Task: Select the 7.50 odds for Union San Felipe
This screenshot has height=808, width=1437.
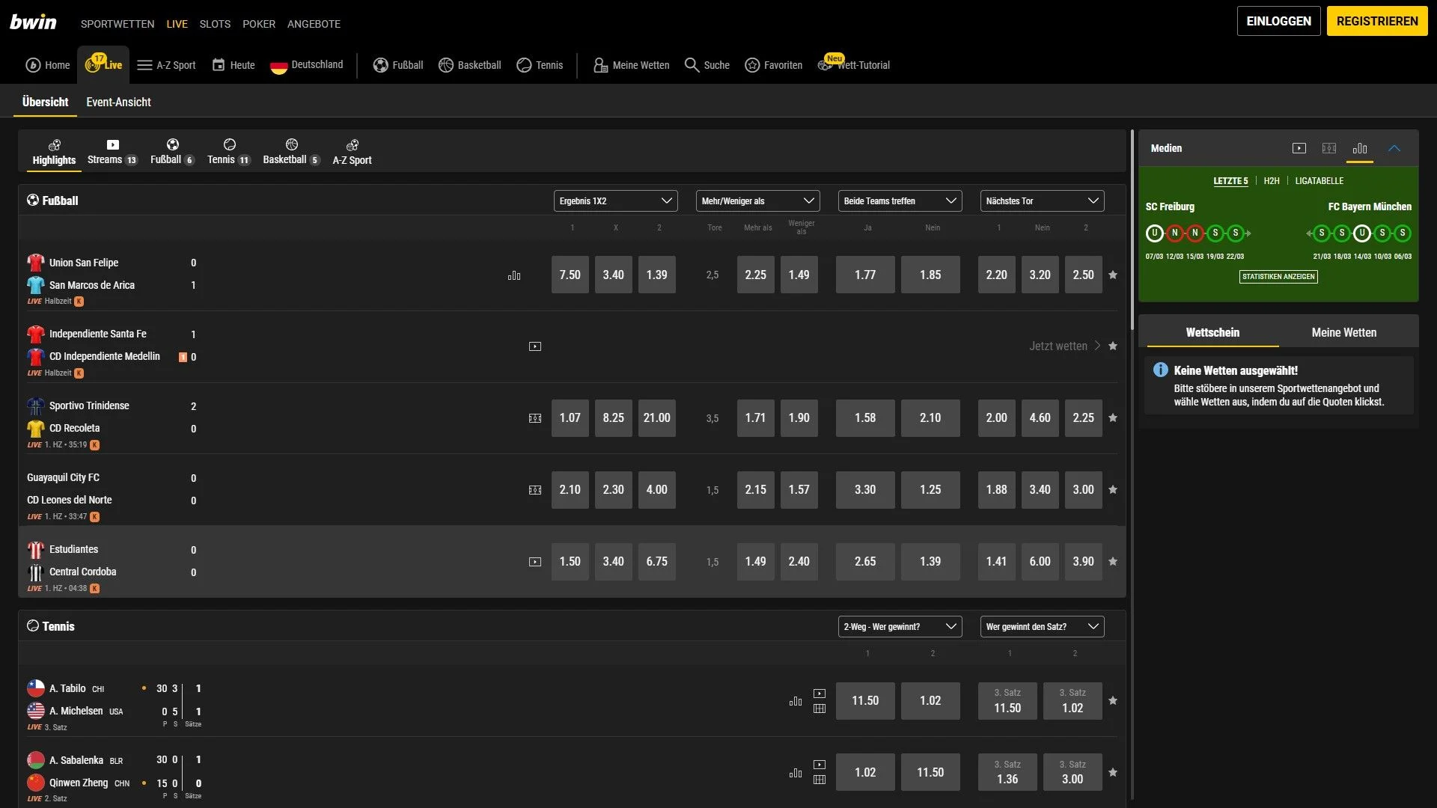Action: tap(570, 275)
